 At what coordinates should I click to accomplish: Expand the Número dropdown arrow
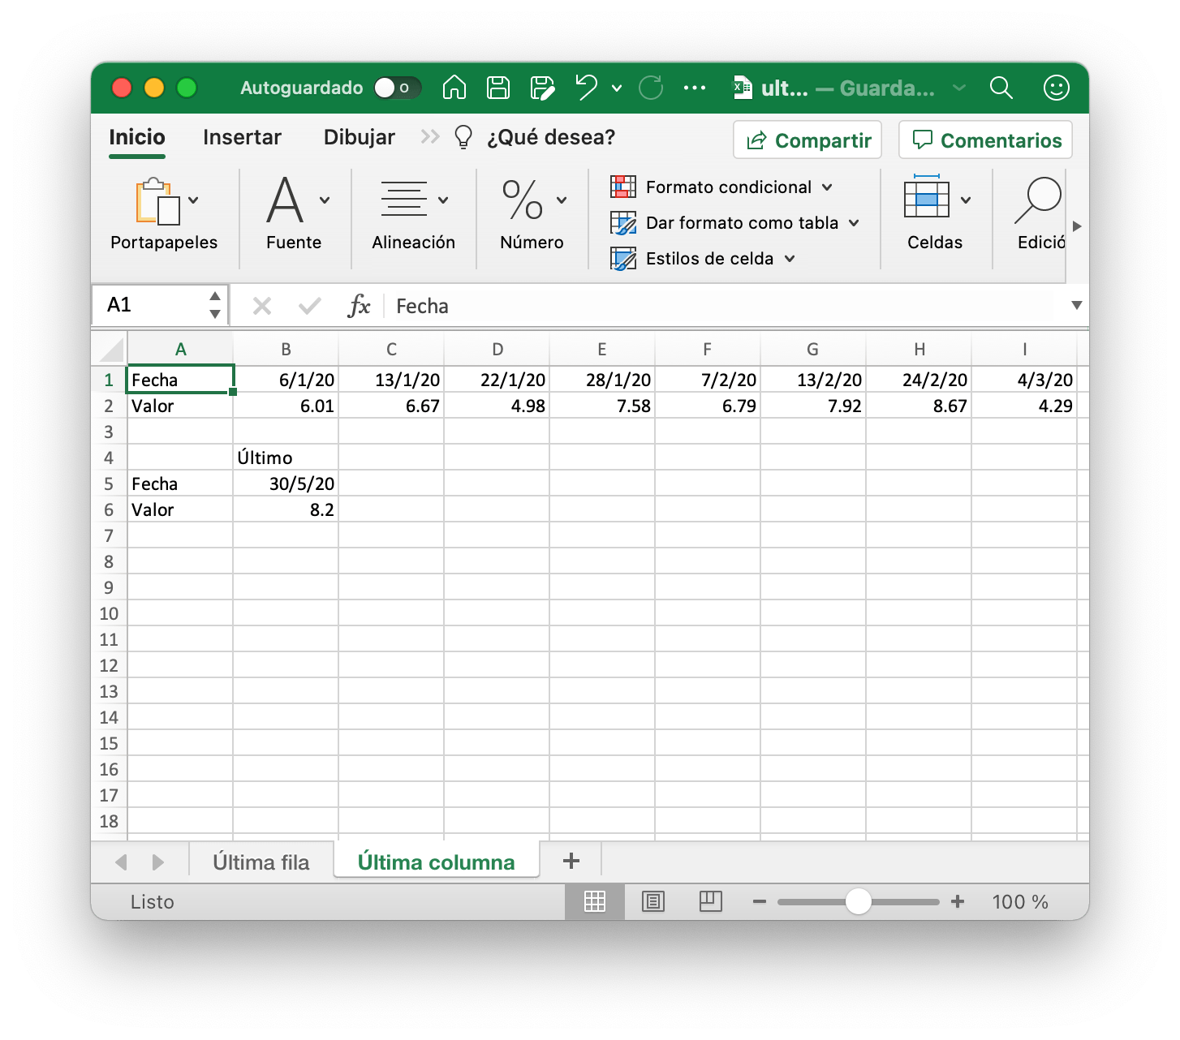click(x=562, y=200)
